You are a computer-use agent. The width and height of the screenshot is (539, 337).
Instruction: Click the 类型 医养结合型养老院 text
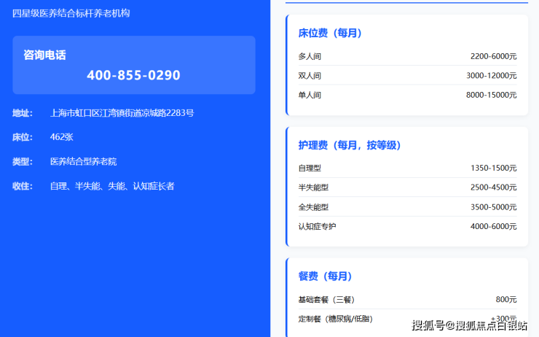65,161
